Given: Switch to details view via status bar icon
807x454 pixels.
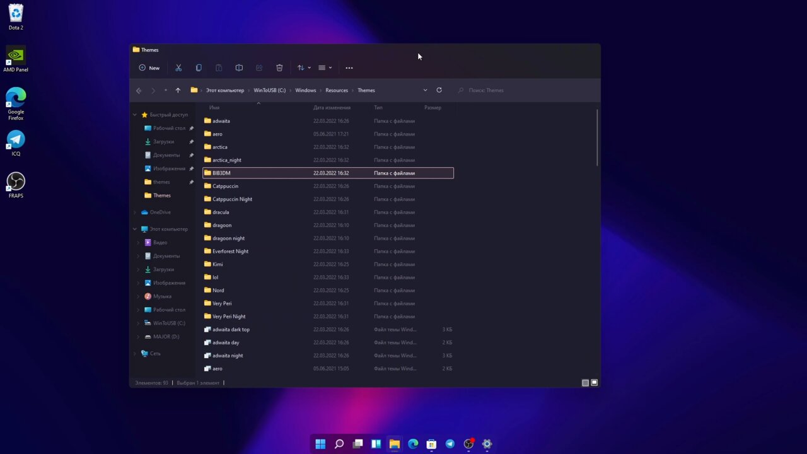Looking at the screenshot, I should 585,383.
